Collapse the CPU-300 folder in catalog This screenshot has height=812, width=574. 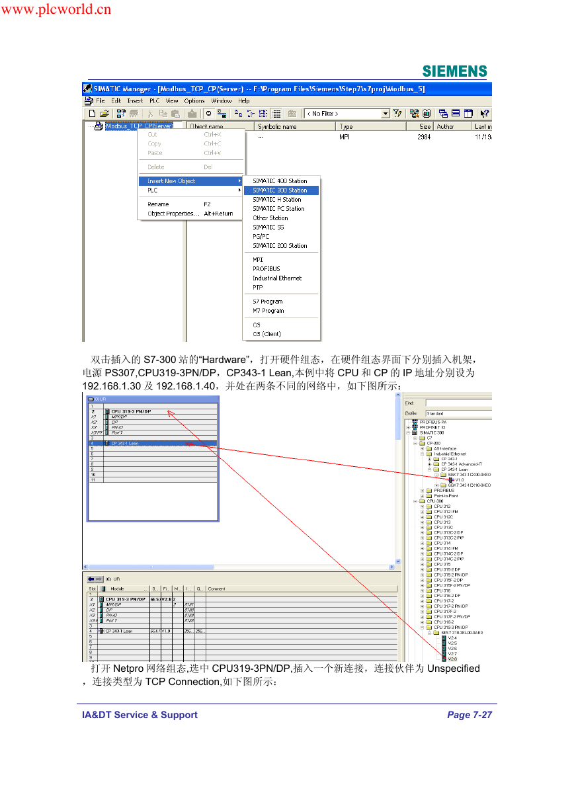coord(415,501)
